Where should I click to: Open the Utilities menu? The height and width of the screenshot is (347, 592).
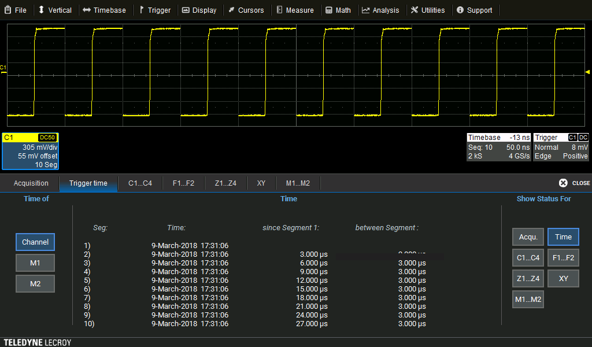[x=428, y=10]
